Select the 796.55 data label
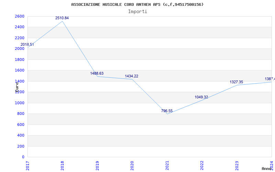This screenshot has width=275, height=172. tap(167, 111)
